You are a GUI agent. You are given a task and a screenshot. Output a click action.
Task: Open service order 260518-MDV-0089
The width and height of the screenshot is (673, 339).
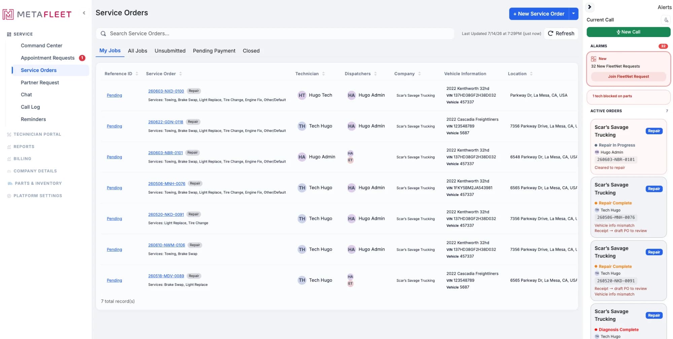(x=166, y=276)
